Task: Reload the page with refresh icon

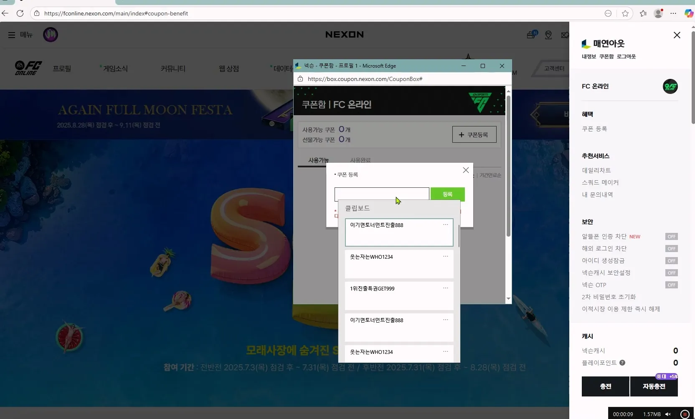Action: 20,13
